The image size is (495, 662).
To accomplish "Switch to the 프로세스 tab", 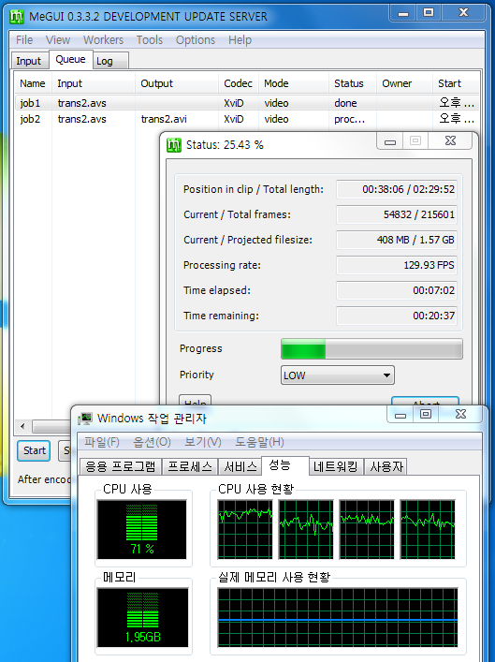I will (x=190, y=466).
